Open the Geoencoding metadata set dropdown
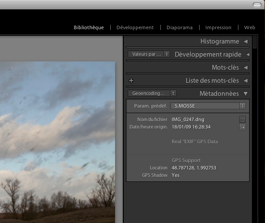Image resolution: width=265 pixels, height=223 pixels. pos(152,93)
